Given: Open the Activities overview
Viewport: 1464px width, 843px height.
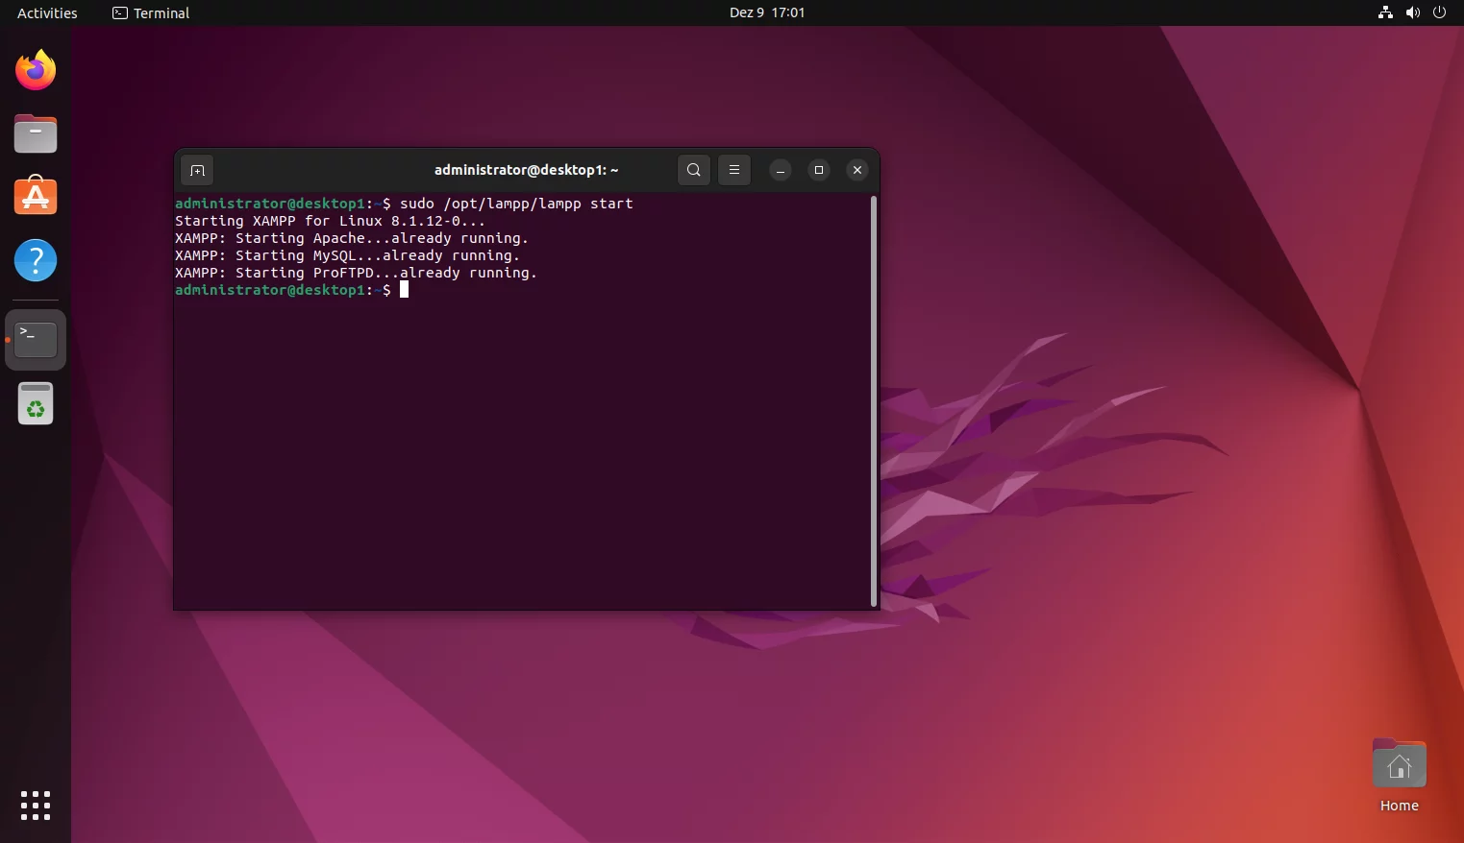Looking at the screenshot, I should click(x=47, y=12).
